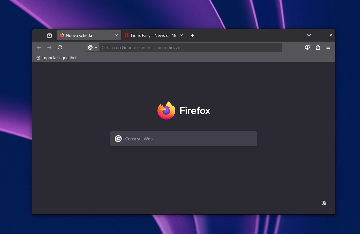Click the Google icon in web search box
The width and height of the screenshot is (360, 234).
pos(118,139)
